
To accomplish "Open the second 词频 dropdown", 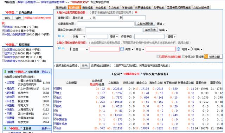I will click(185, 49).
